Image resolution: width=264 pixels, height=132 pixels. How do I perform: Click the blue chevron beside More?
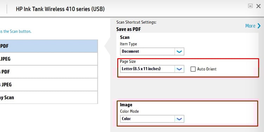(259, 26)
